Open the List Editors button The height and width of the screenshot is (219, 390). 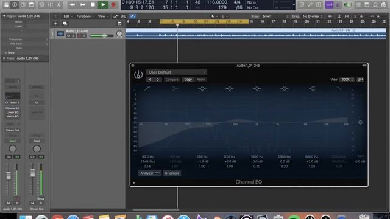(x=358, y=4)
